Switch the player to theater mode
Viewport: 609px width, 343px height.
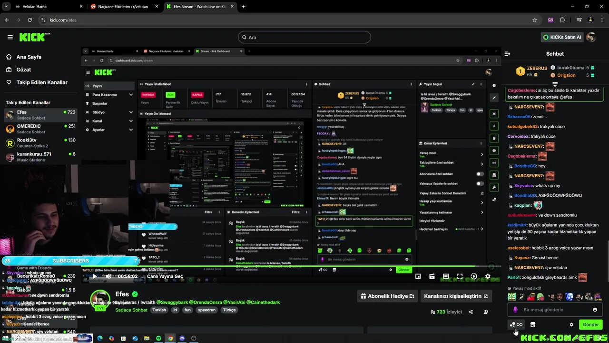click(446, 276)
